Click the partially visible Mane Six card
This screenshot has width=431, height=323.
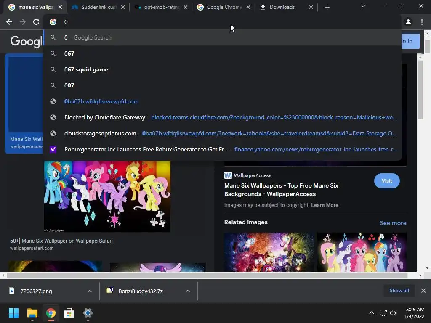[x=24, y=103]
